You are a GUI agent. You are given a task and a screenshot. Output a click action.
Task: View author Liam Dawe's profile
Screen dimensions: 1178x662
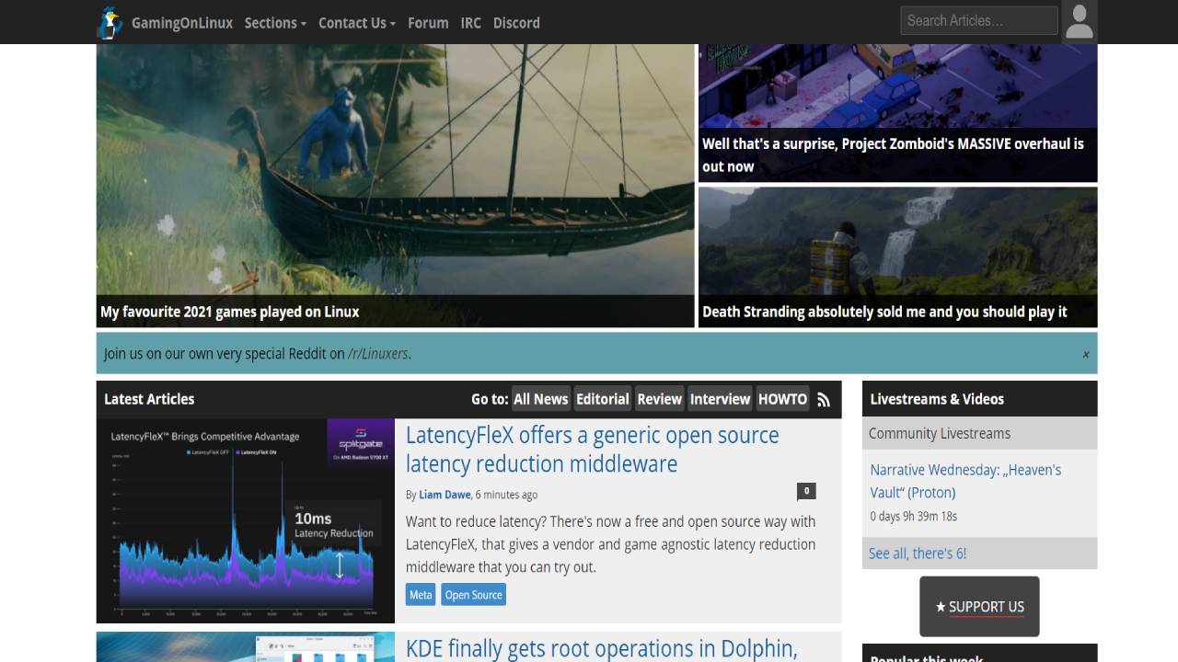pos(445,495)
